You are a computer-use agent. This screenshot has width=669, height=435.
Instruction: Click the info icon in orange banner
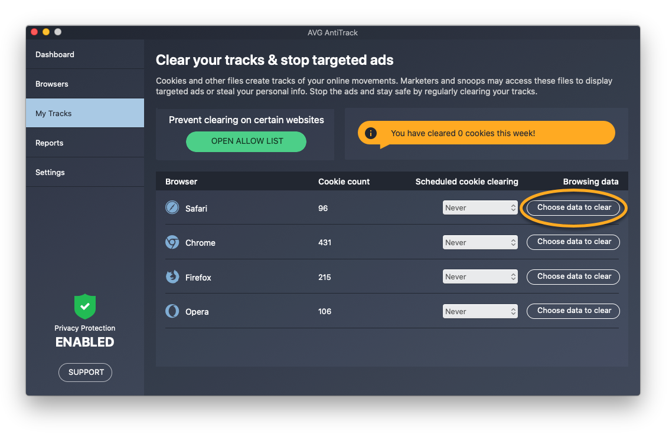tap(371, 133)
